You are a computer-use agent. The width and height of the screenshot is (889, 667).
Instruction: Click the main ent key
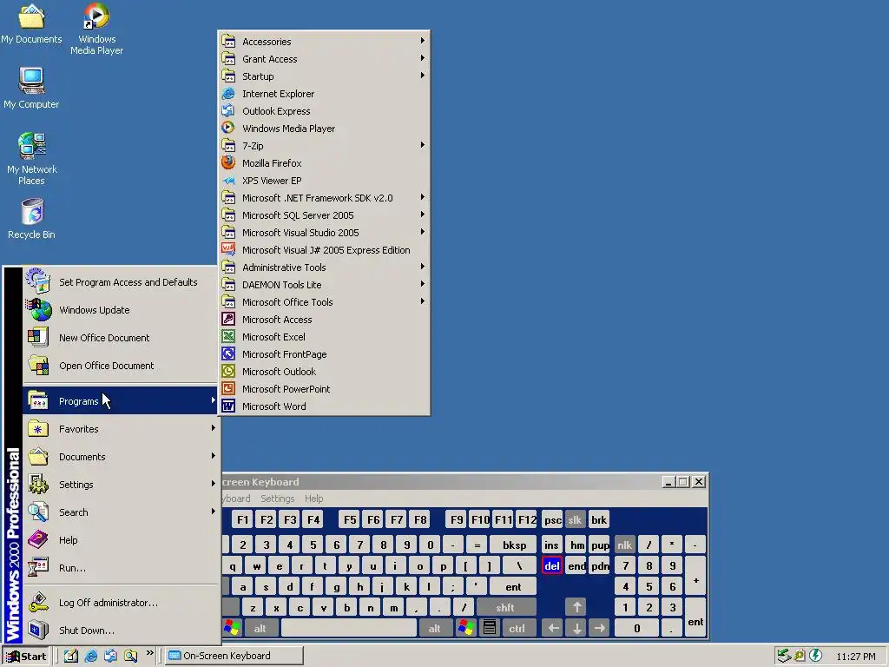512,586
